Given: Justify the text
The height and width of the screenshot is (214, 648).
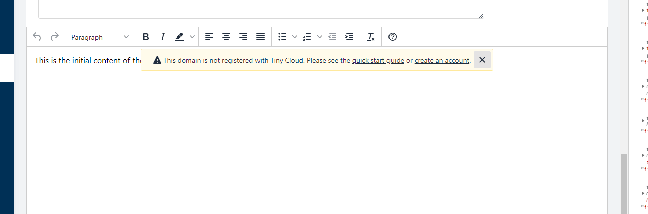Looking at the screenshot, I should click(x=261, y=37).
